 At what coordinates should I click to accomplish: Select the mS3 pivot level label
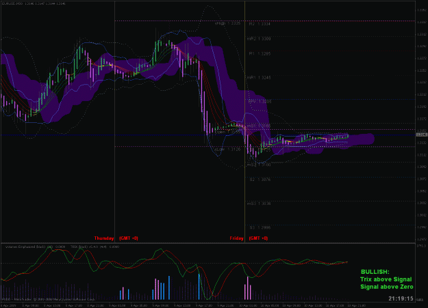click(259, 204)
